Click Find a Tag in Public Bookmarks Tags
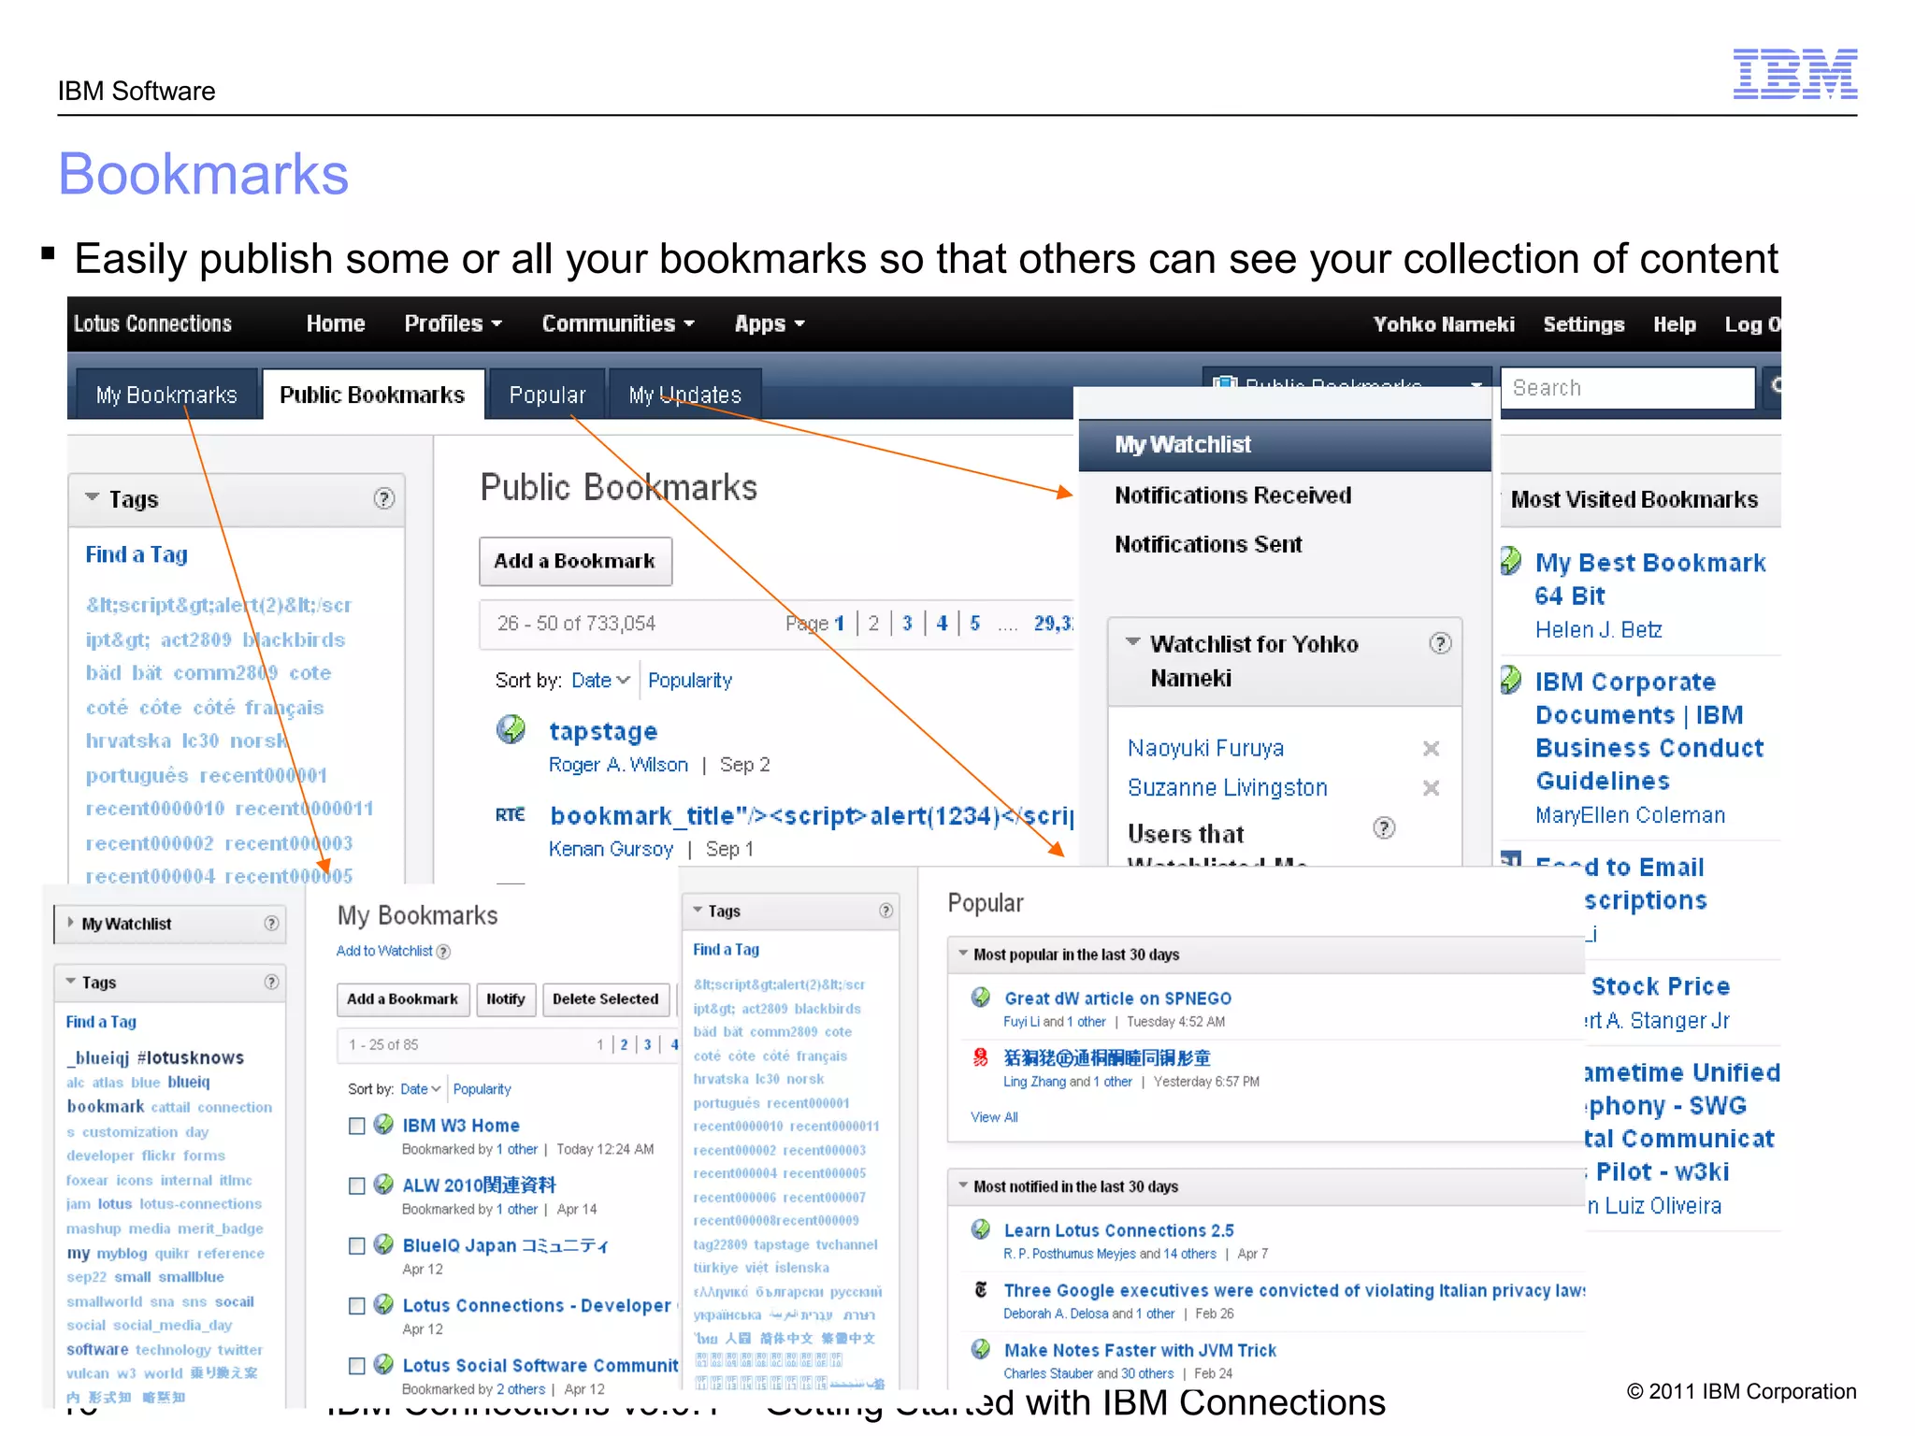The image size is (1915, 1436). 137,554
